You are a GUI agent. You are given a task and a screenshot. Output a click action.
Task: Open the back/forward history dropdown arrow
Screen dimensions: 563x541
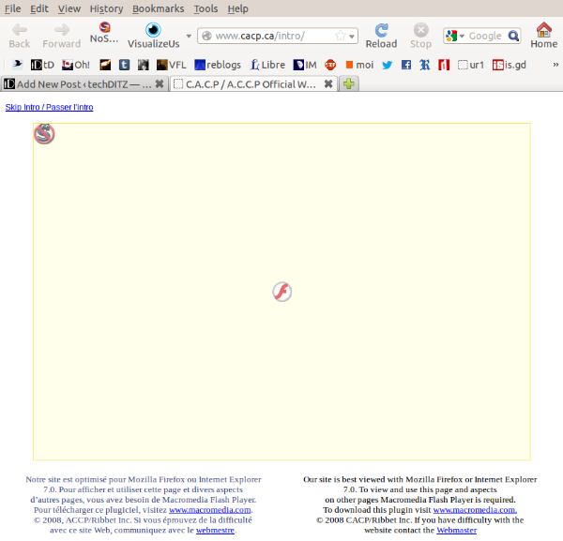(189, 36)
